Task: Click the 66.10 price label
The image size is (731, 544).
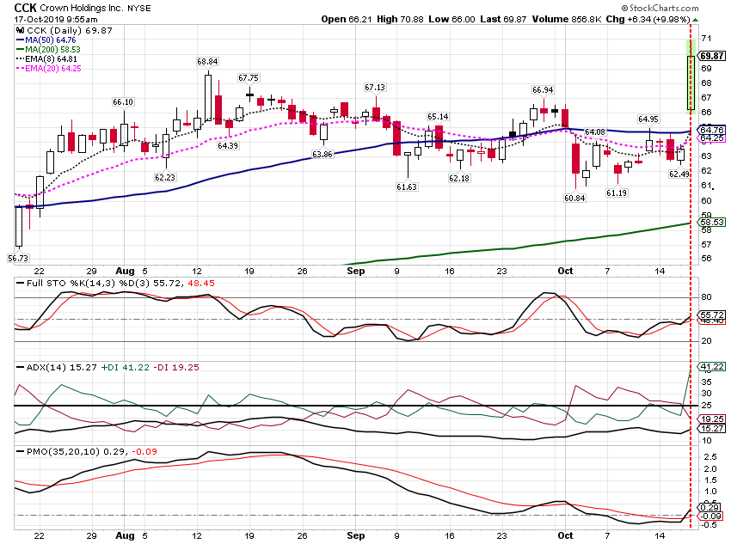Action: [123, 102]
